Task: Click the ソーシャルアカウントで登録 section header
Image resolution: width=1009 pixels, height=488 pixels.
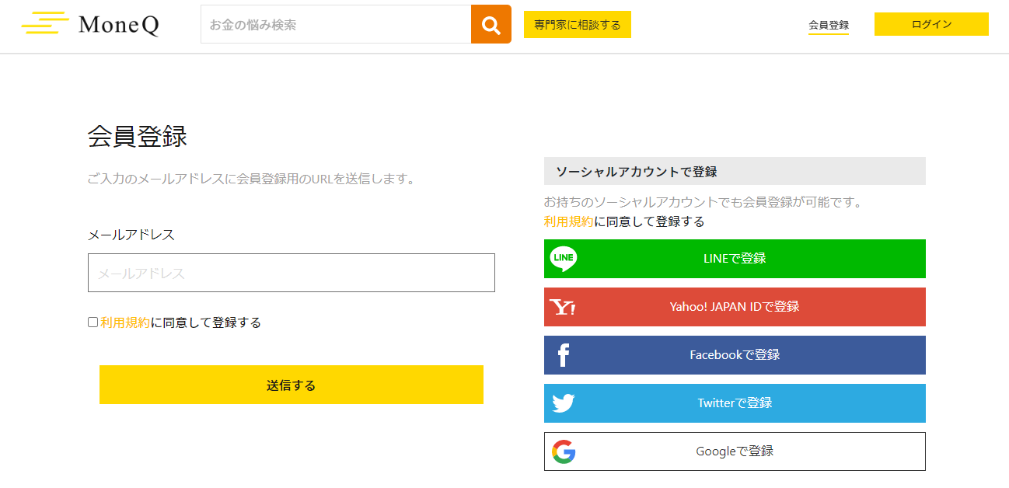Action: click(735, 171)
